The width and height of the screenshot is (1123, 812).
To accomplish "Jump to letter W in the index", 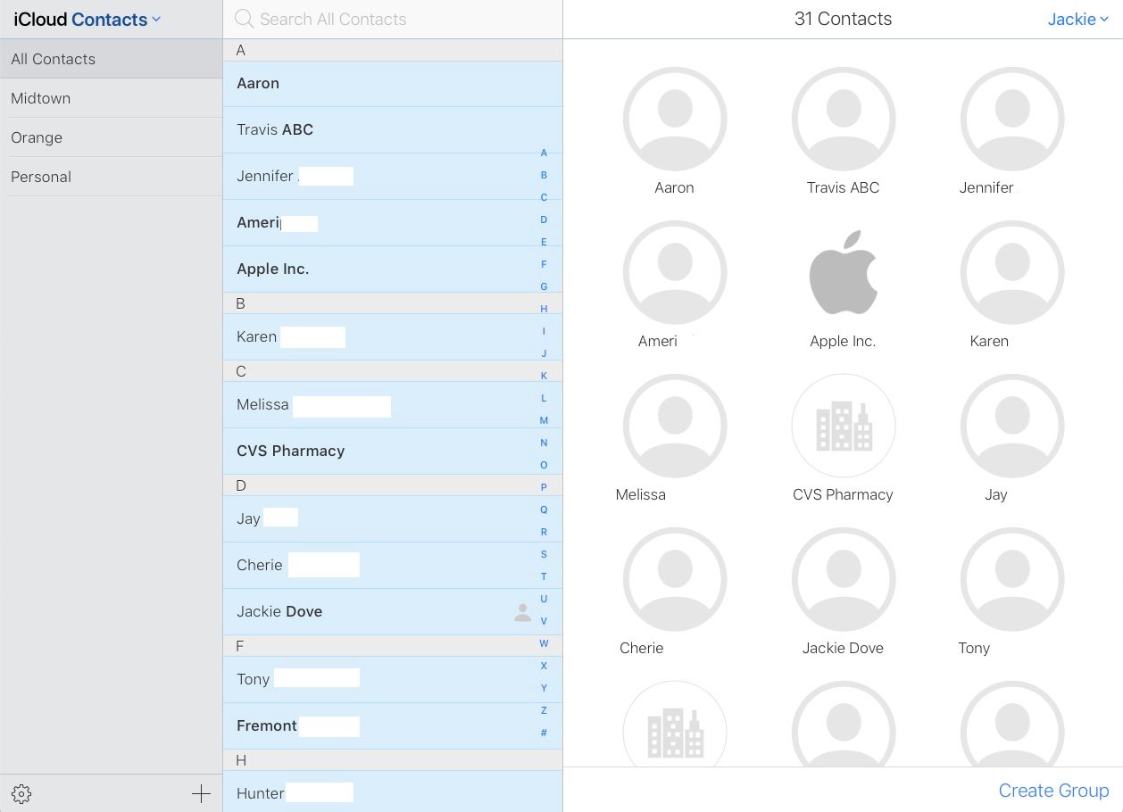I will pos(544,643).
